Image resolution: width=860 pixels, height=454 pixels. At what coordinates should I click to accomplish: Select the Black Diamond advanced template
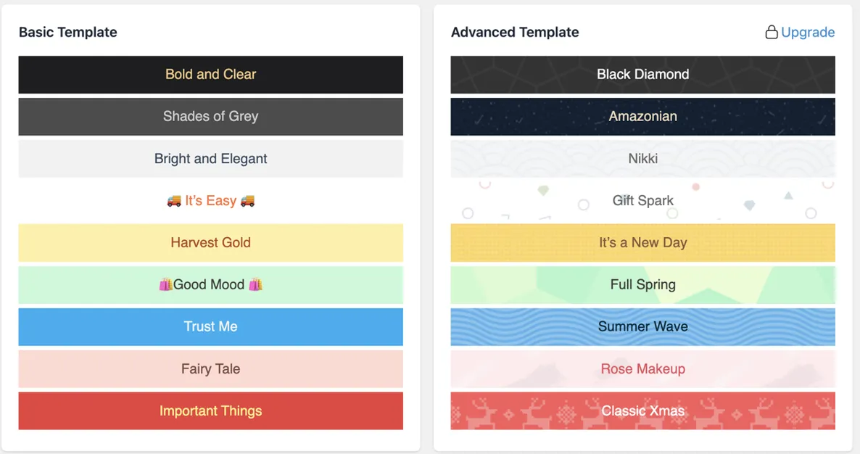tap(642, 75)
